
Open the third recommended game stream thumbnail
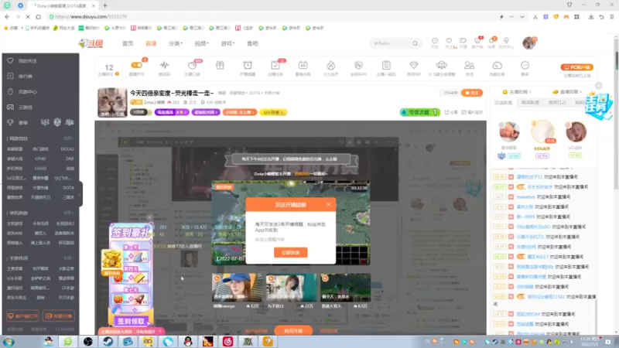(x=345, y=288)
